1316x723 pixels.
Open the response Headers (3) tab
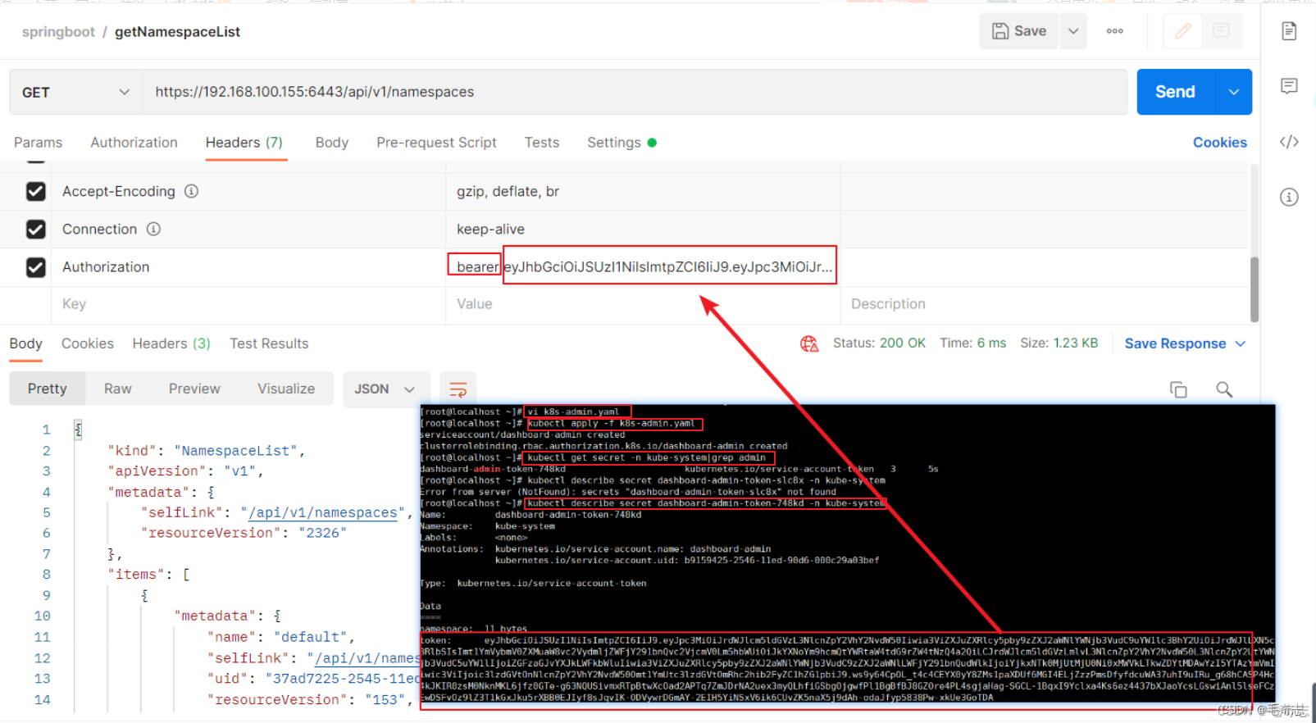click(x=171, y=343)
